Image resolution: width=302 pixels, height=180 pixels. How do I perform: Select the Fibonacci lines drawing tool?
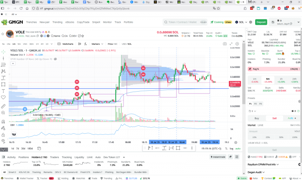3,65
